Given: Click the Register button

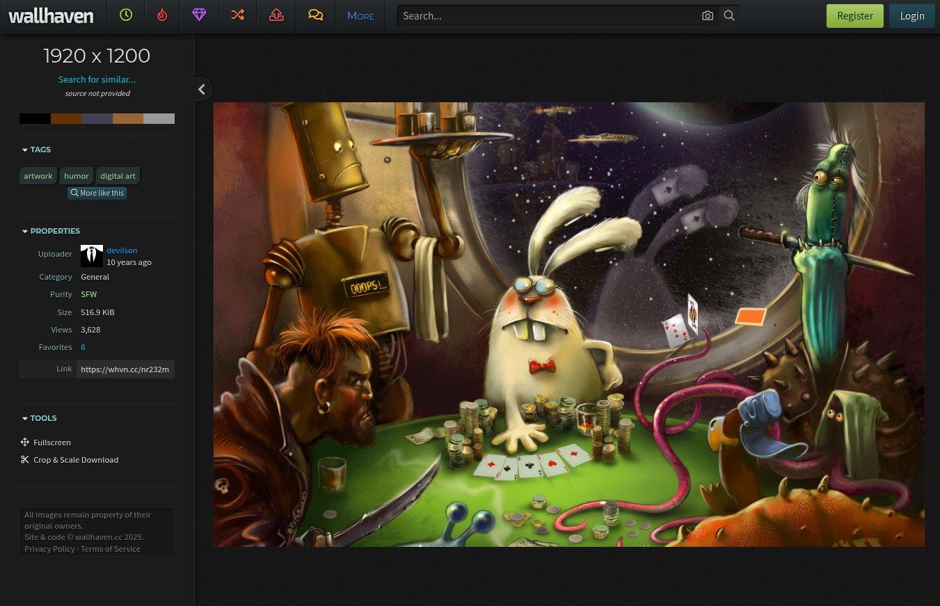Looking at the screenshot, I should pyautogui.click(x=855, y=15).
